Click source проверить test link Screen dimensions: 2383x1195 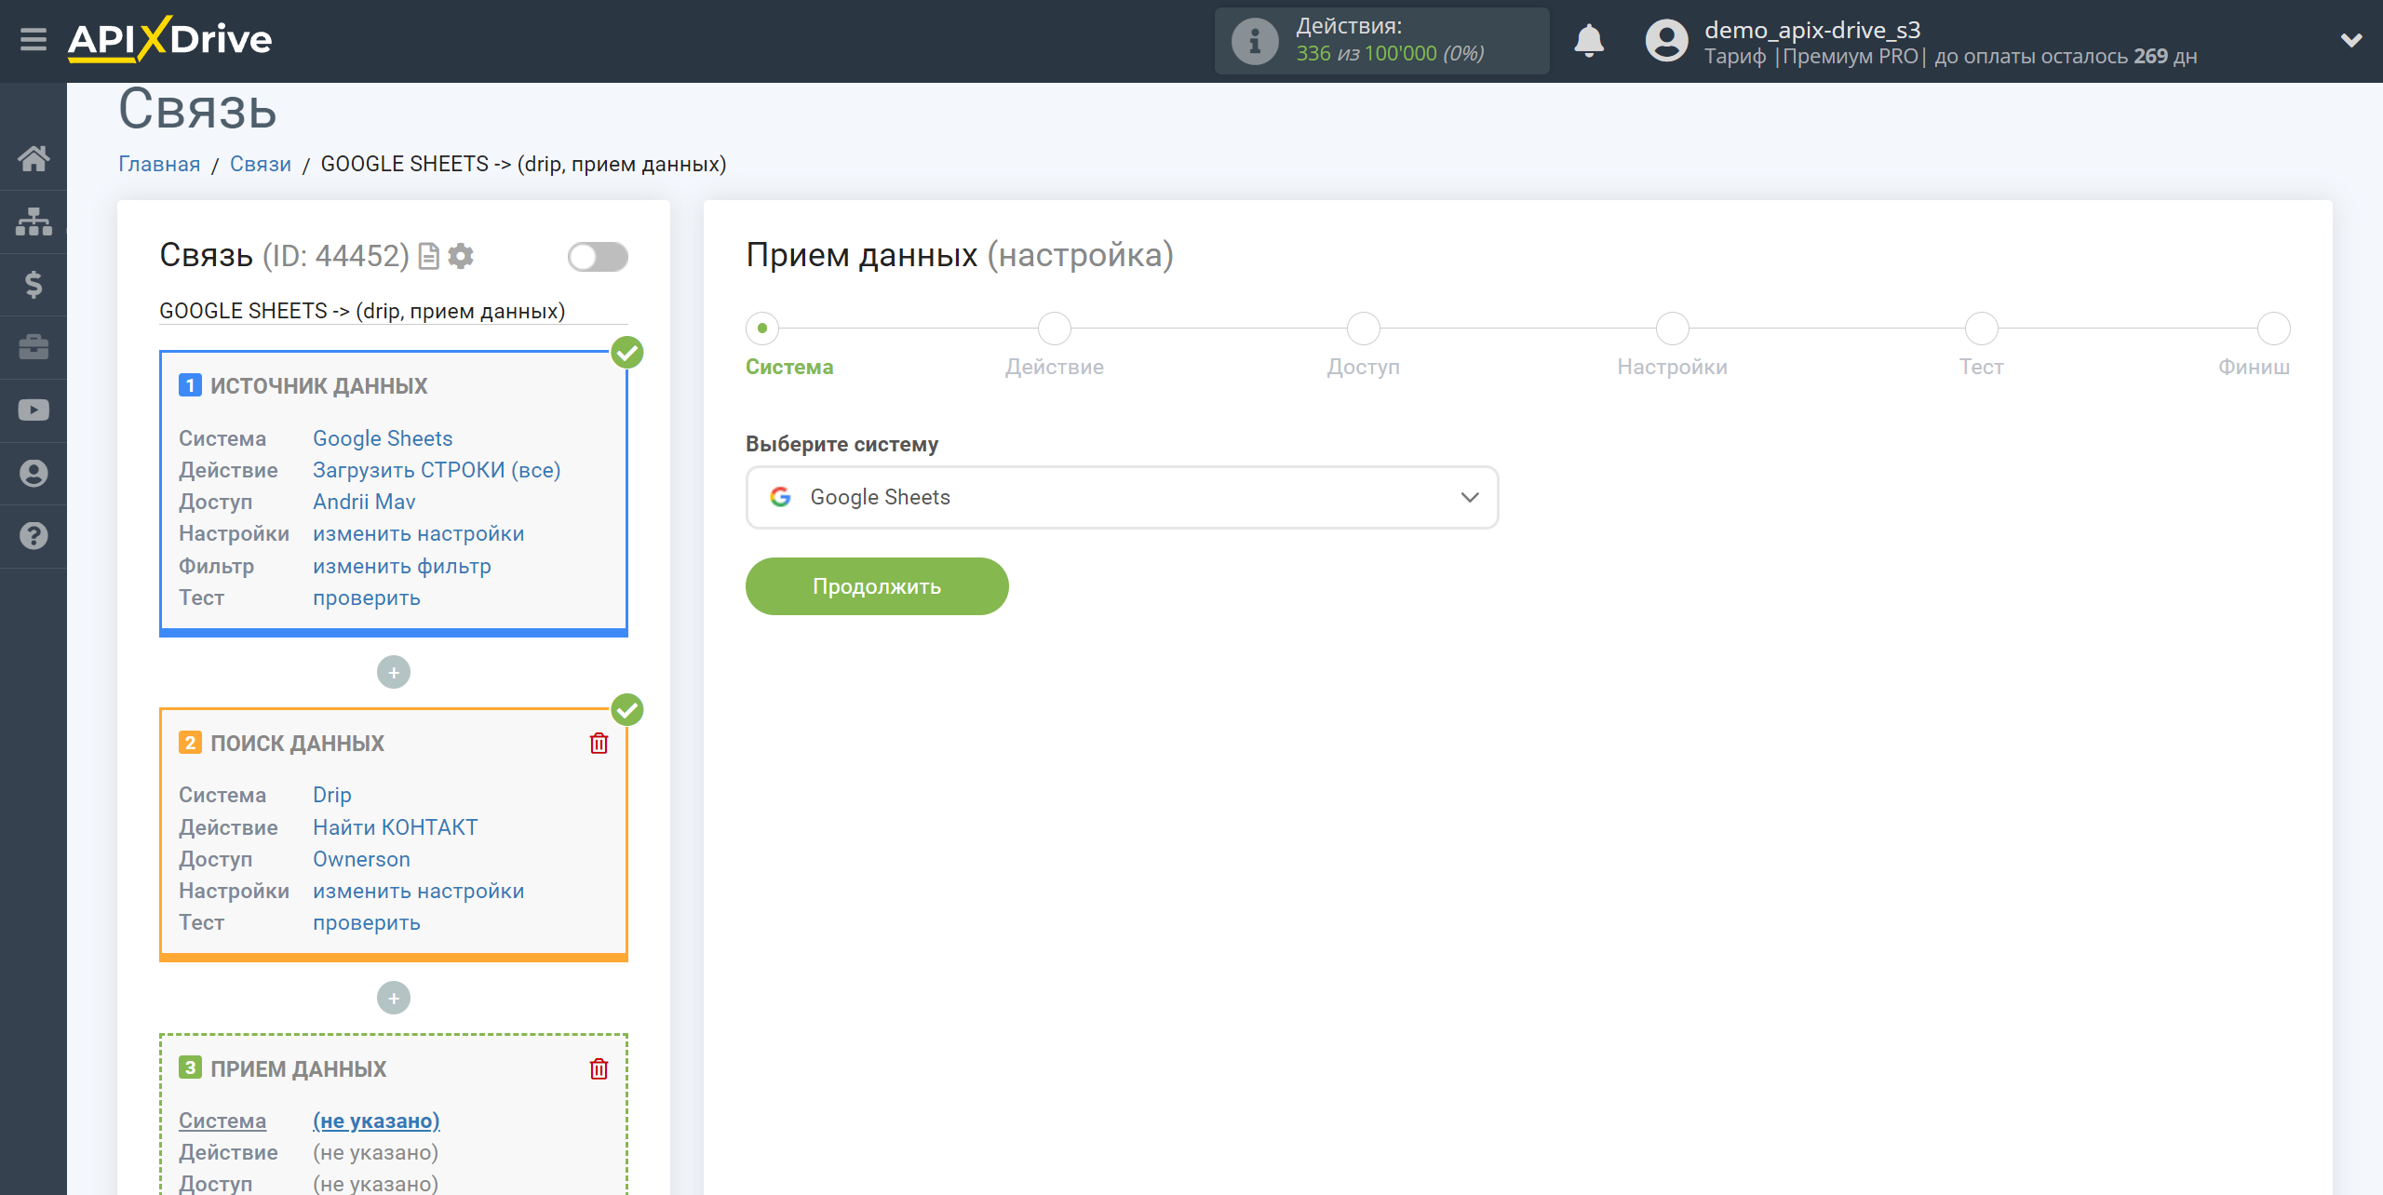point(367,597)
